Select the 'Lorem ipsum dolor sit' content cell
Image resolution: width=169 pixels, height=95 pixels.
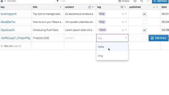80,30
